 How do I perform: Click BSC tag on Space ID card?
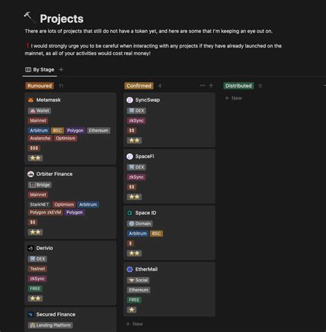(156, 233)
